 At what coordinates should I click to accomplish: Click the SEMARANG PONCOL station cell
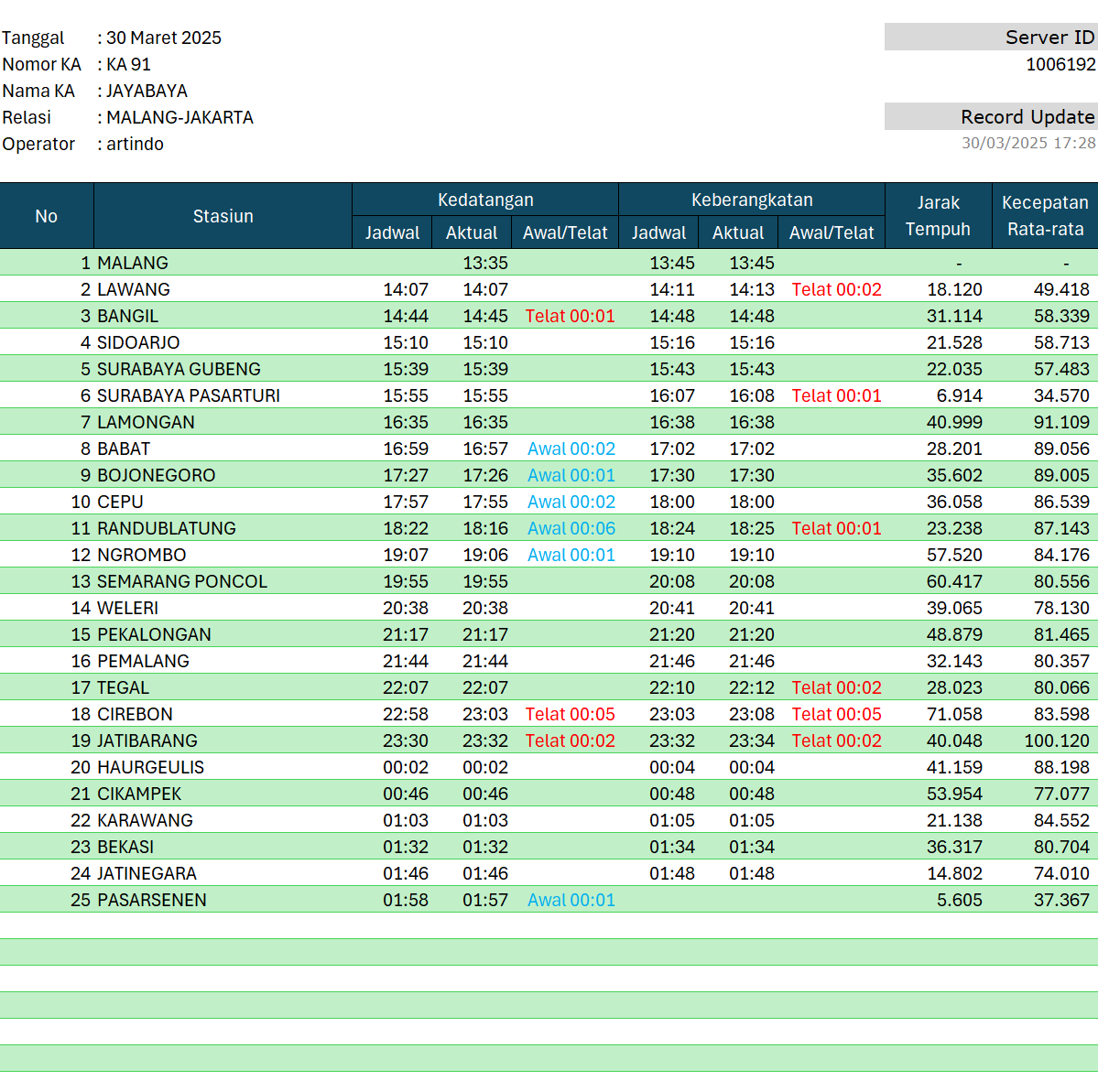pos(182,581)
